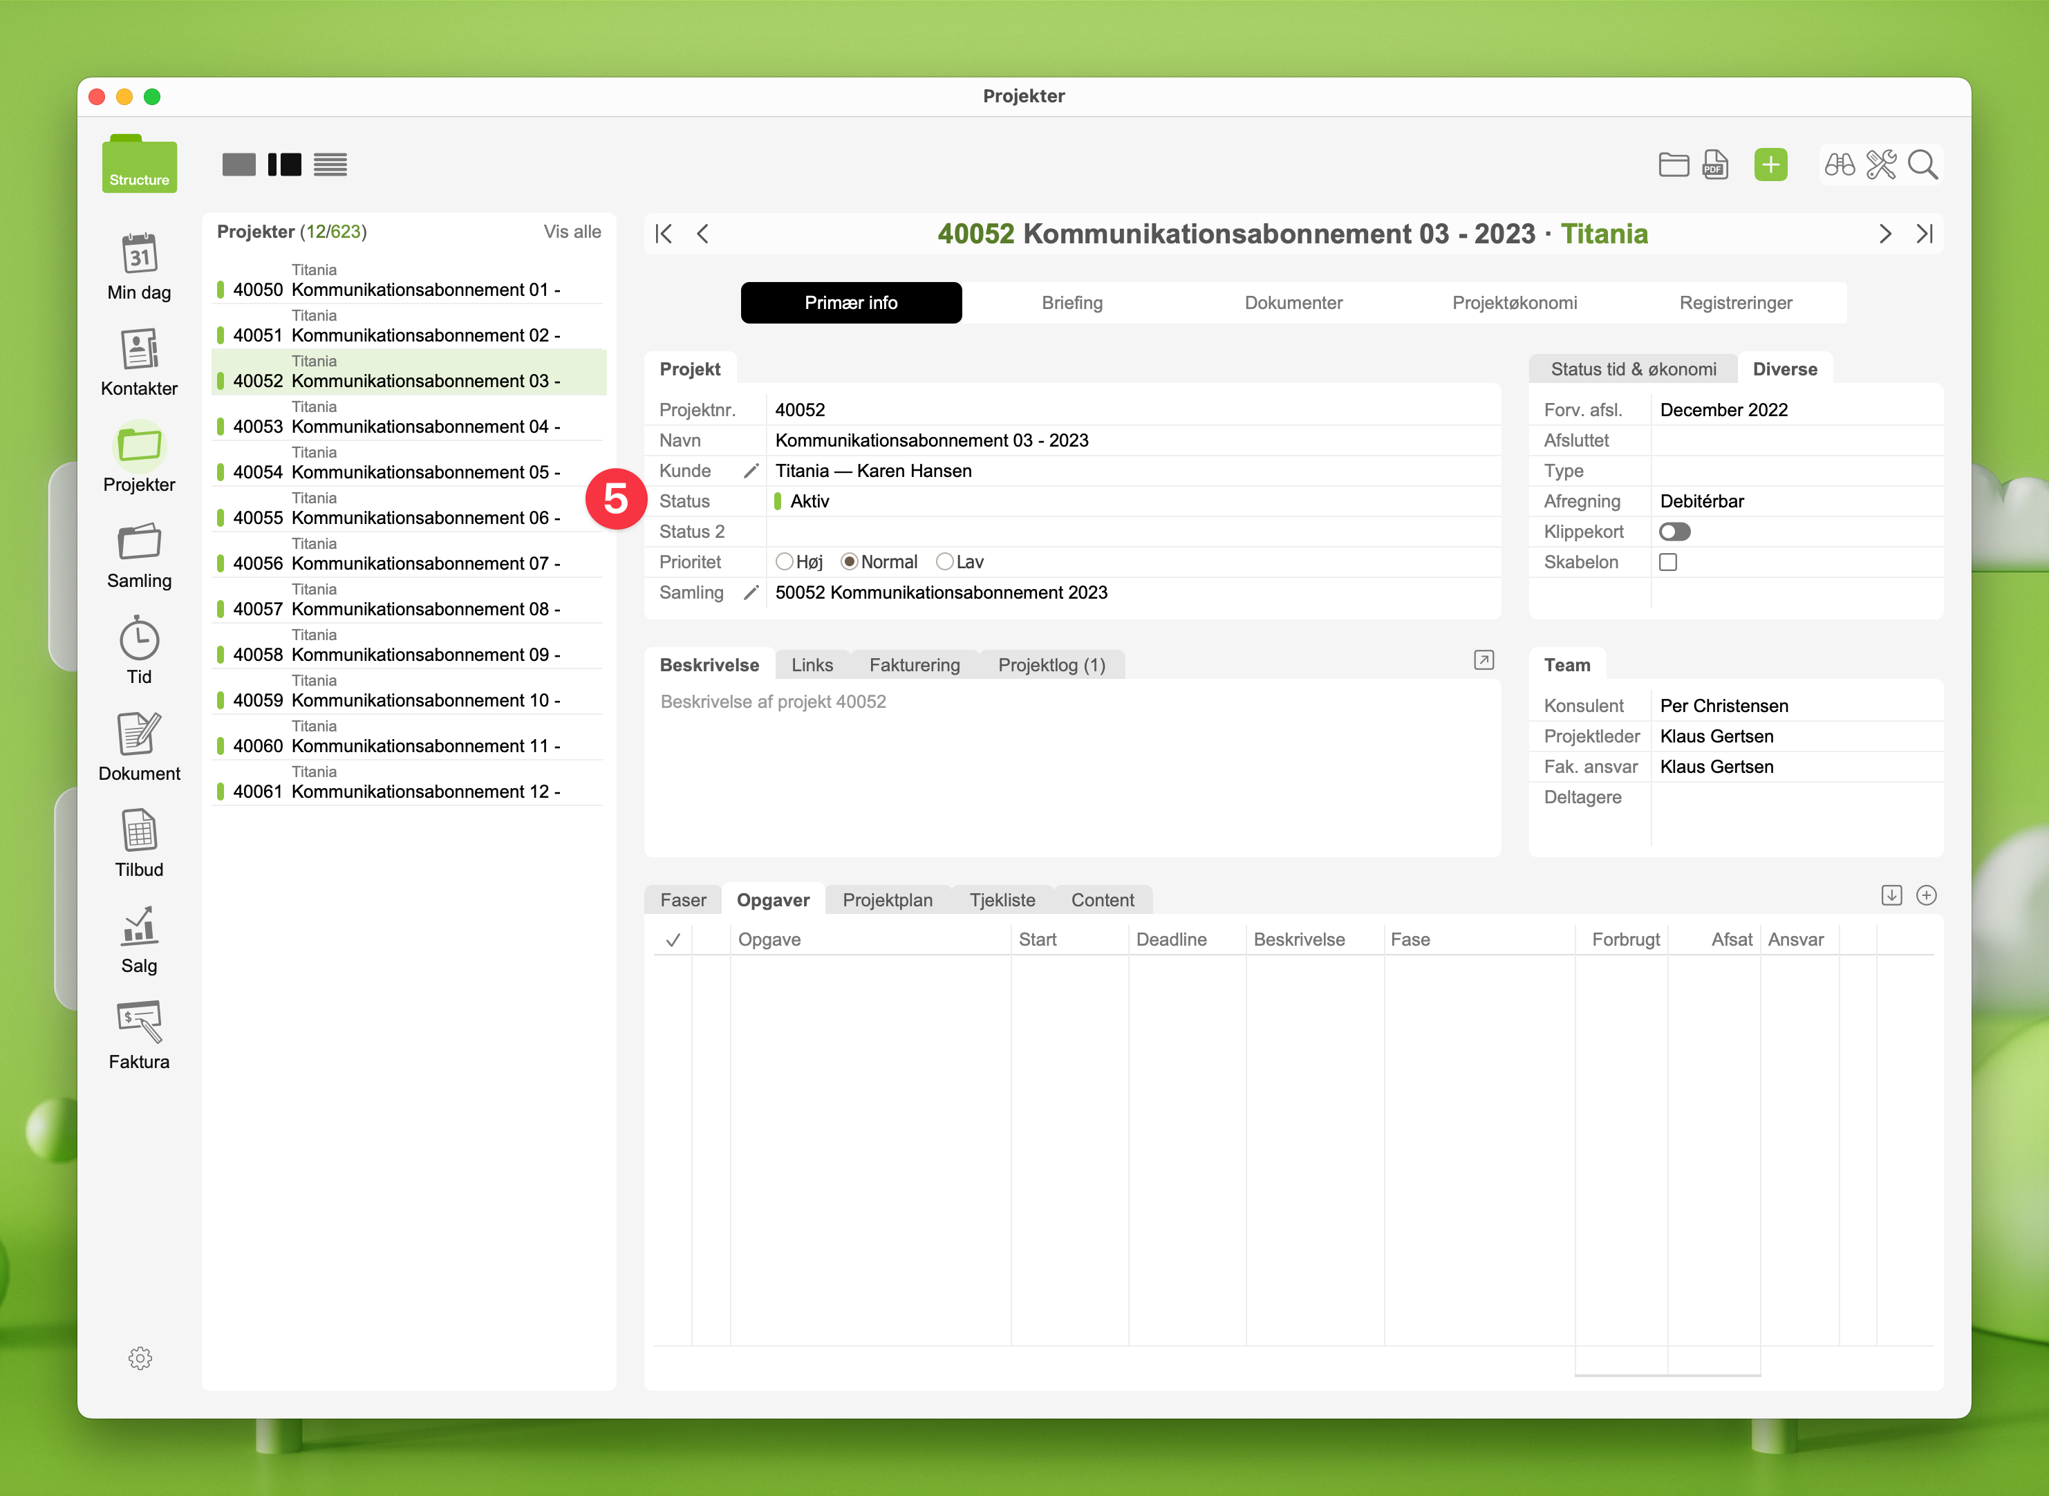Select the Høj priority radio button
The image size is (2049, 1496).
coord(784,562)
